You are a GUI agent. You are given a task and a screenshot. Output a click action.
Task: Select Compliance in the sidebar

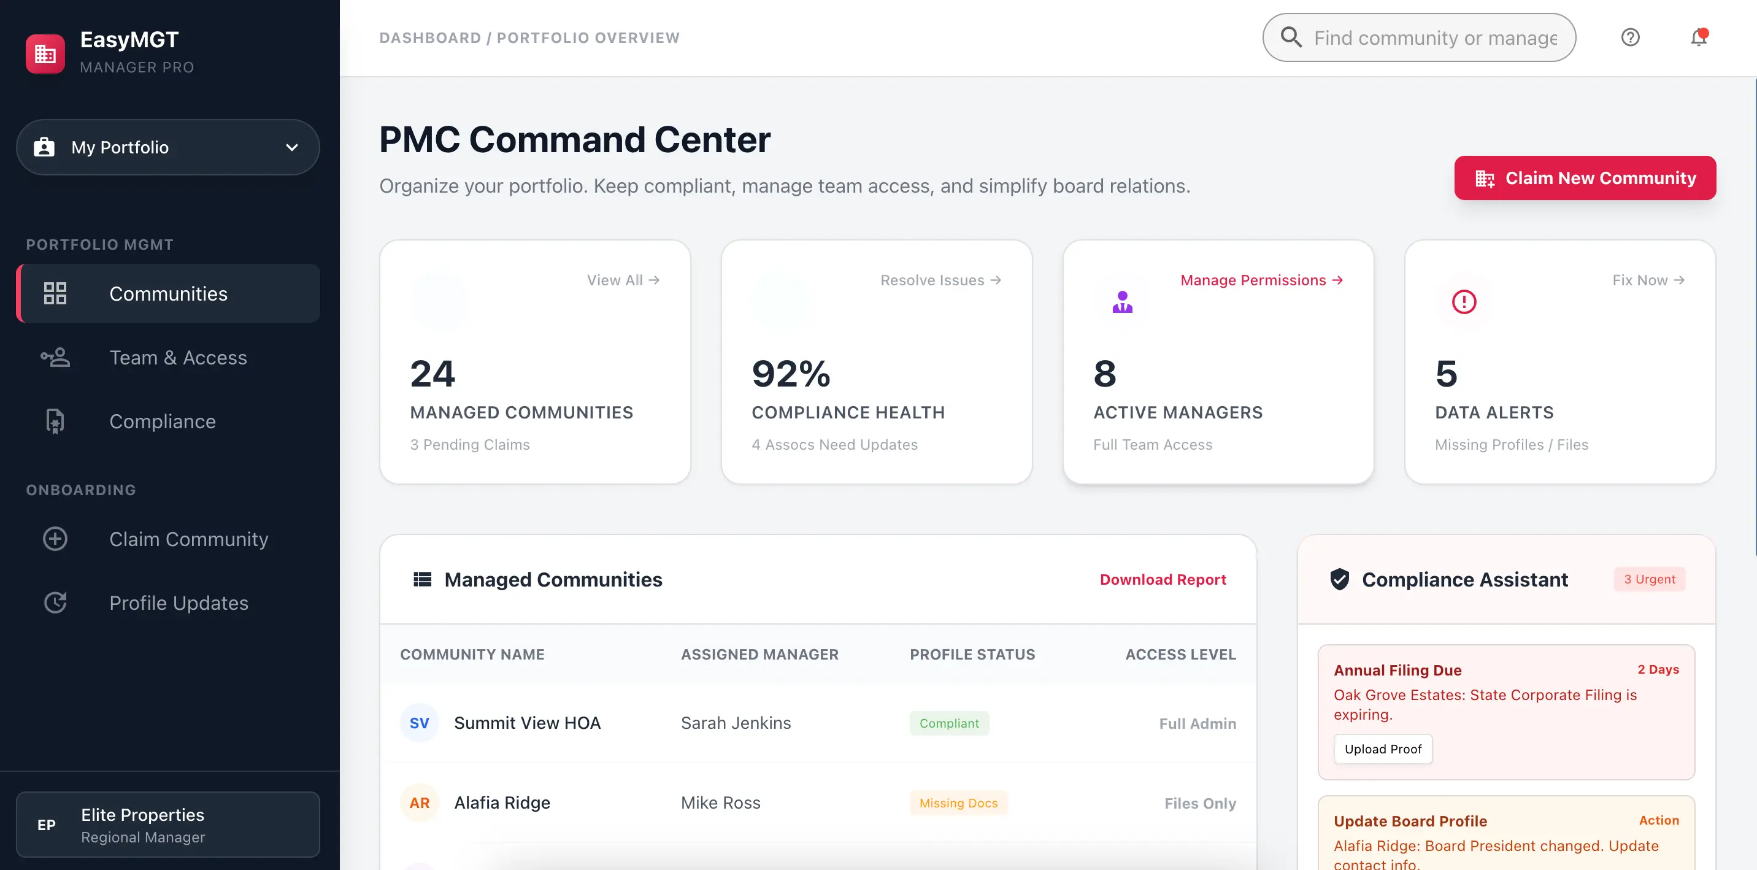(163, 422)
